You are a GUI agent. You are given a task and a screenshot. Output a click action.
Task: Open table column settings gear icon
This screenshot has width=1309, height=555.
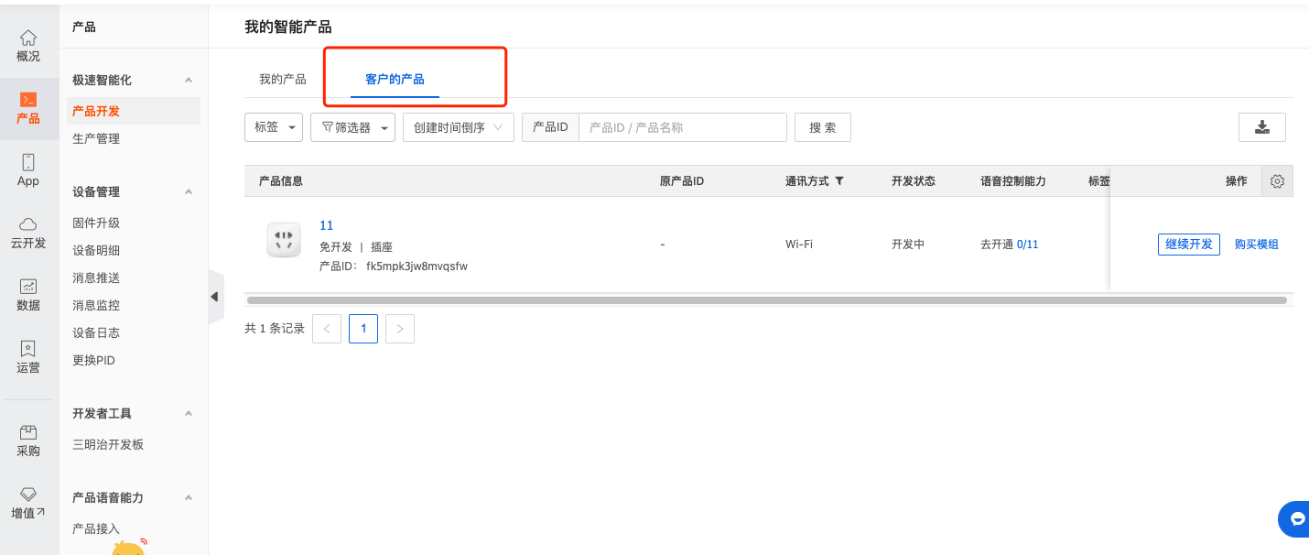1277,181
